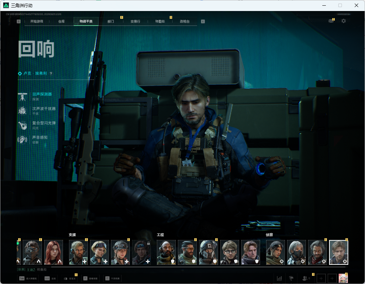365x284 pixels.
Task: Open the friends list icon
Action: point(306,278)
